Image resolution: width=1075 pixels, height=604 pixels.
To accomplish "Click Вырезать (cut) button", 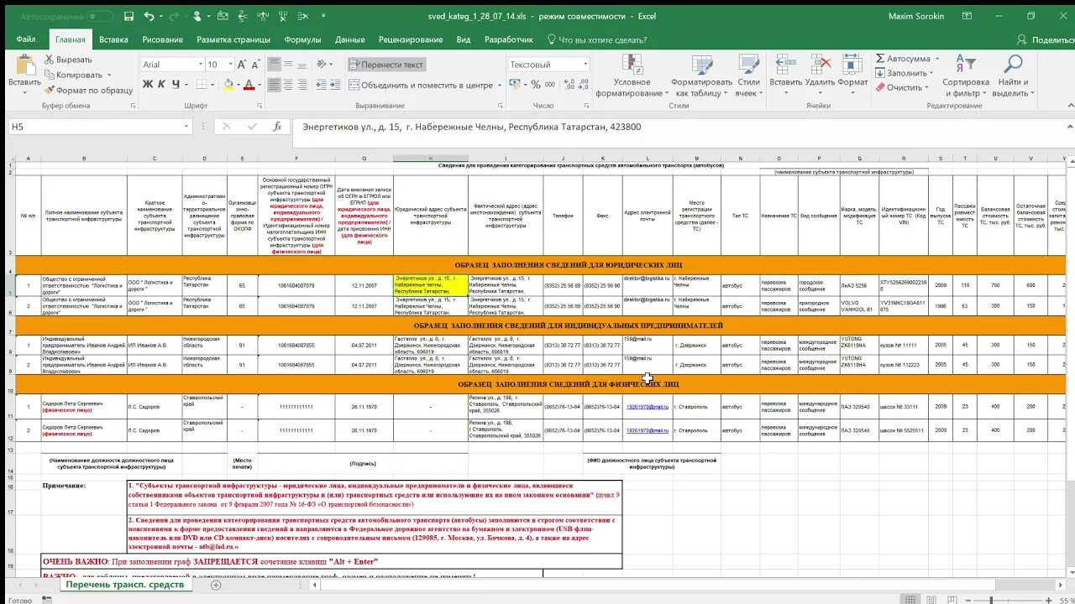I will pyautogui.click(x=67, y=60).
